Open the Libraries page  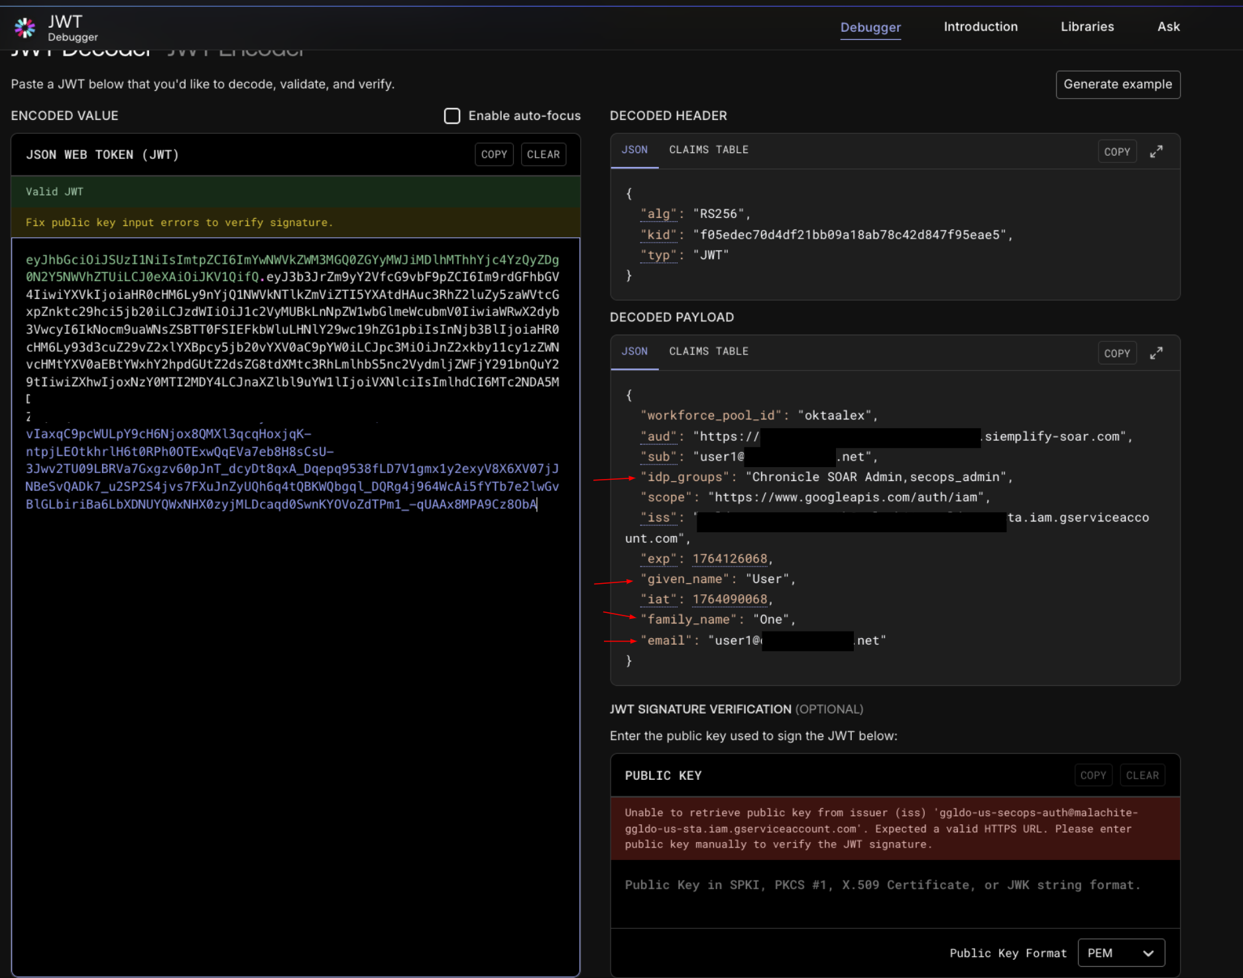click(1087, 27)
